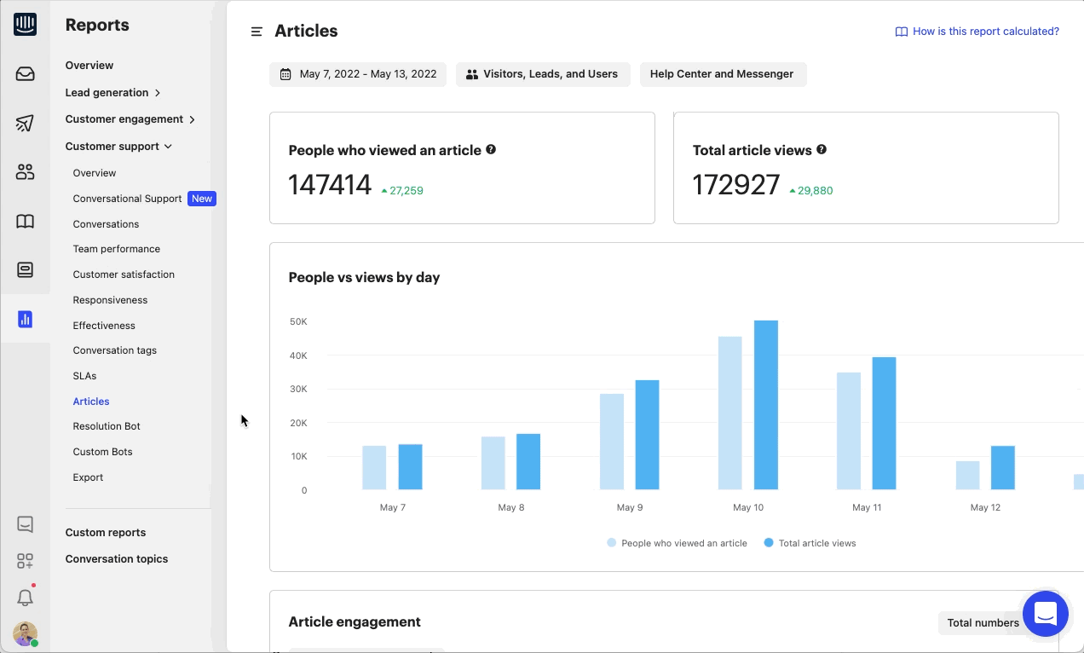This screenshot has width=1084, height=653.
Task: Click the 172927 total views value
Action: [736, 185]
